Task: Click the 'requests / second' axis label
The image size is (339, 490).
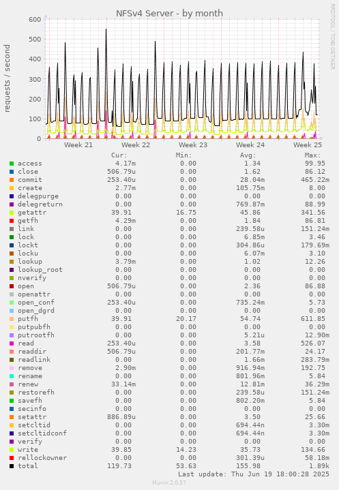Action: pos(7,78)
